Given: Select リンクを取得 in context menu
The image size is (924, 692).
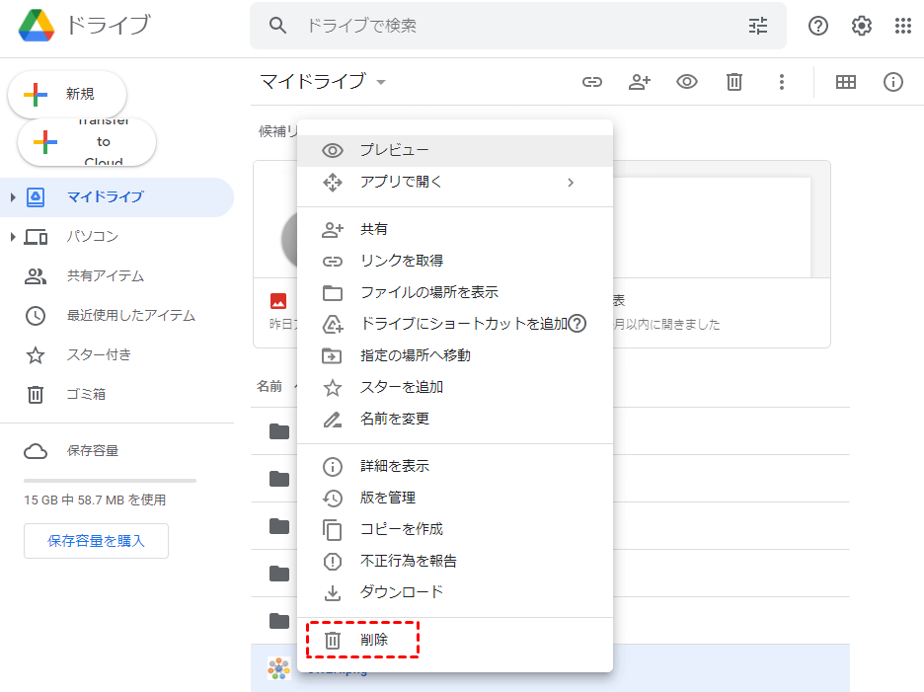Looking at the screenshot, I should pyautogui.click(x=455, y=261).
